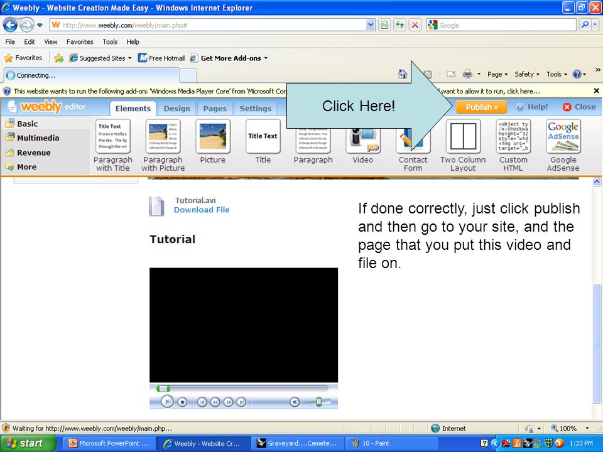The image size is (603, 452).
Task: Close the Weebly editor
Action: pyautogui.click(x=579, y=107)
